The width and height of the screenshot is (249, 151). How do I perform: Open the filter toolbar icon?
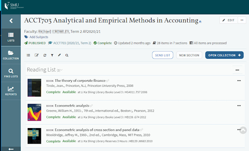(x=52, y=55)
